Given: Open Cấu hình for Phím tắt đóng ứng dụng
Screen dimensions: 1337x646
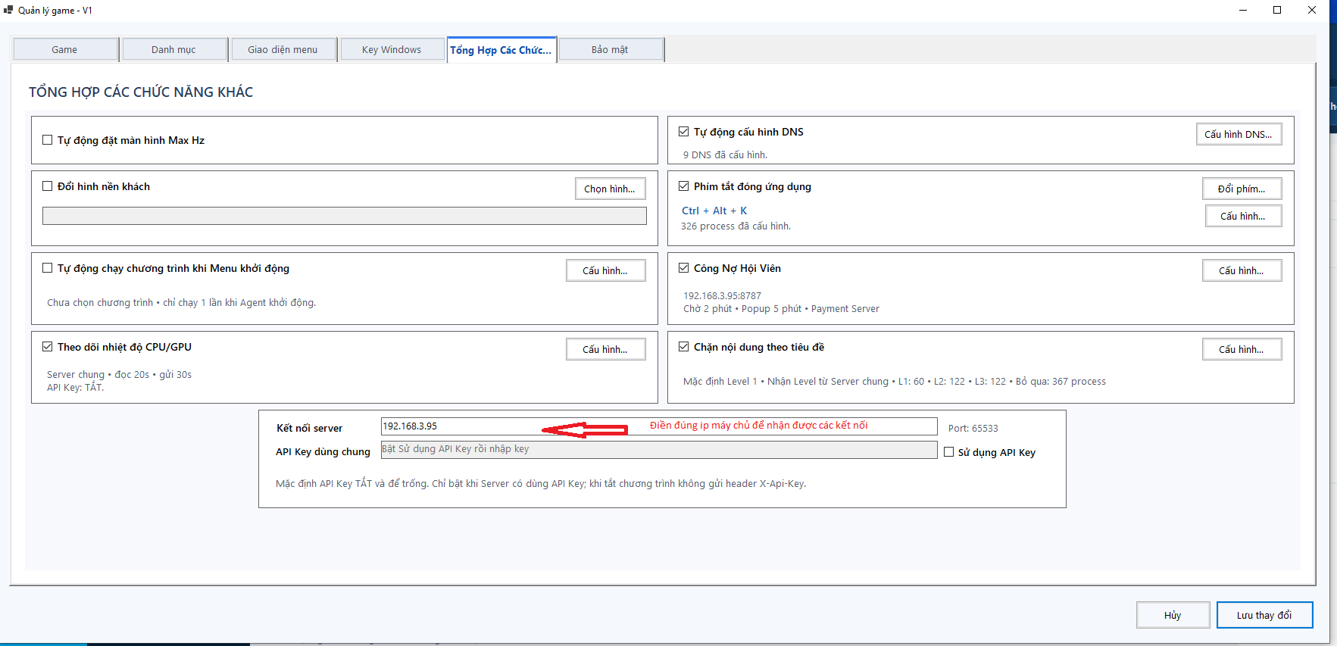Looking at the screenshot, I should [1243, 216].
